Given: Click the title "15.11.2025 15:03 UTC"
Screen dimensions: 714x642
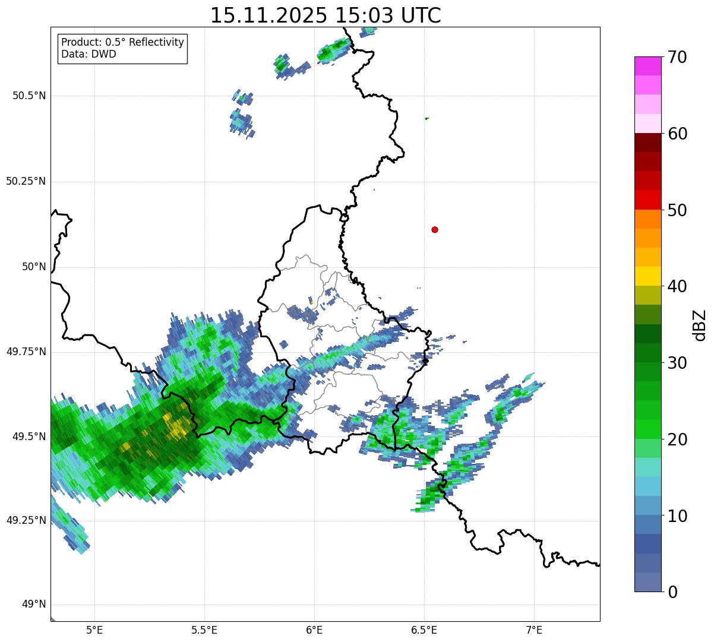Looking at the screenshot, I should (x=326, y=15).
